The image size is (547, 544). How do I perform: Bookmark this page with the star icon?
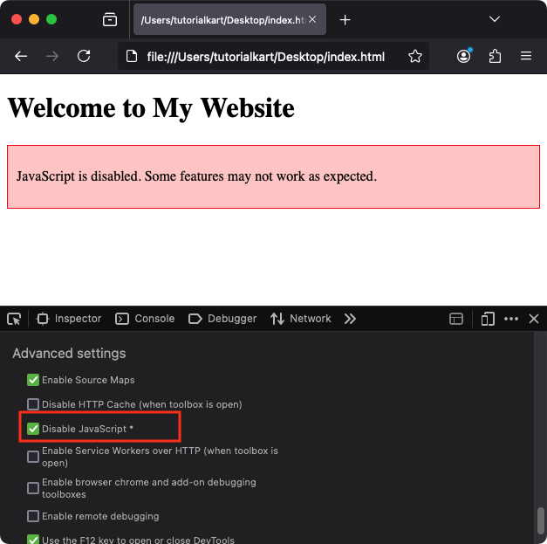coord(415,56)
